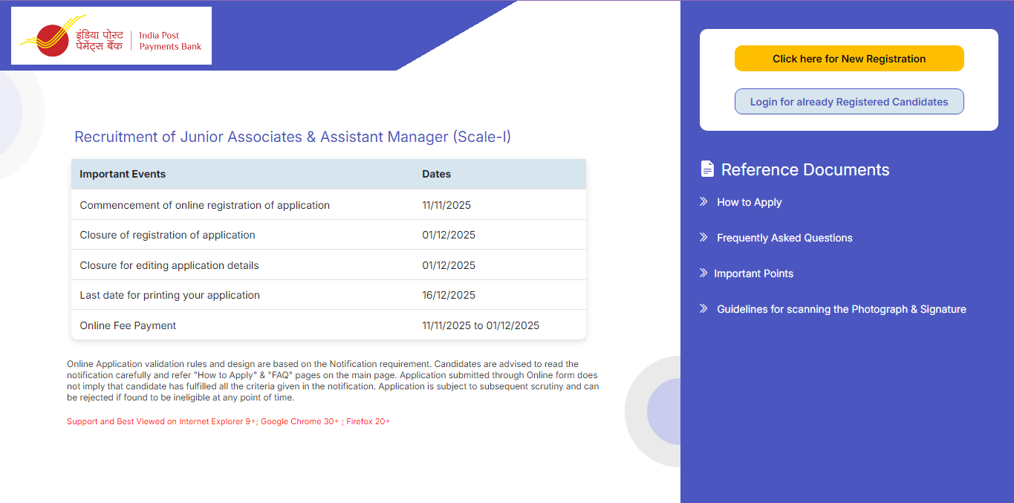Open Guidelines for scanning Photograph & Signature
This screenshot has height=503, width=1014.
841,308
